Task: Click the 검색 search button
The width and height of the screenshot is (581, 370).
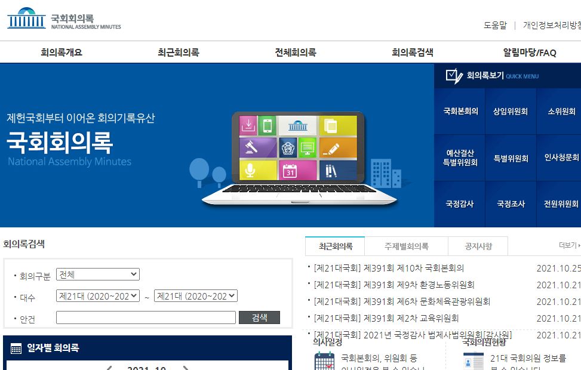Action: point(259,317)
